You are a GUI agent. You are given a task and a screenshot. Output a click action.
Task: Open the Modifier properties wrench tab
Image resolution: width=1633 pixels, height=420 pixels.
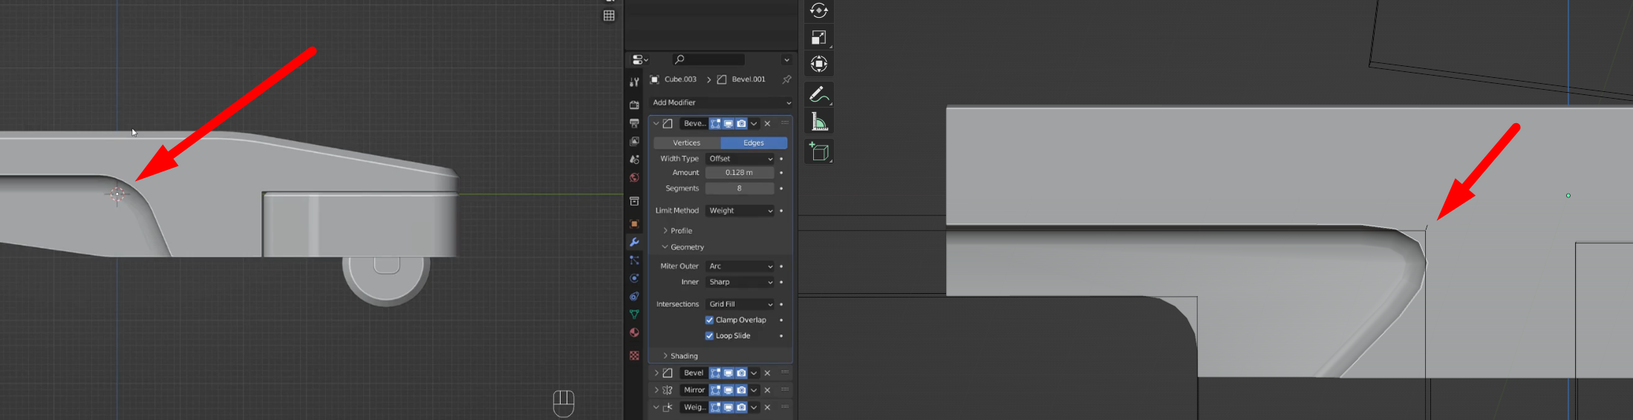634,242
